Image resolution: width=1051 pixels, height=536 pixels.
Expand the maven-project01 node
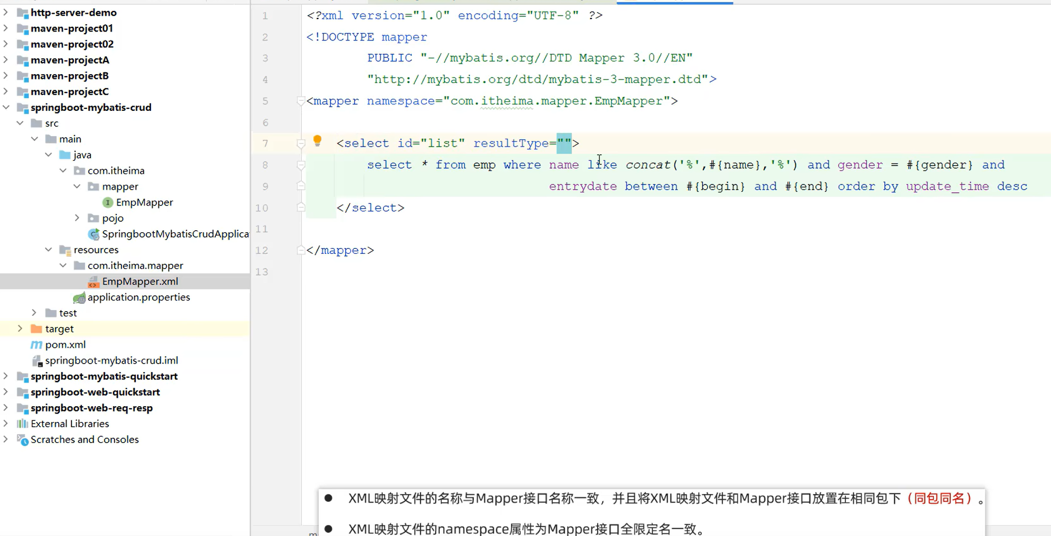coord(6,28)
